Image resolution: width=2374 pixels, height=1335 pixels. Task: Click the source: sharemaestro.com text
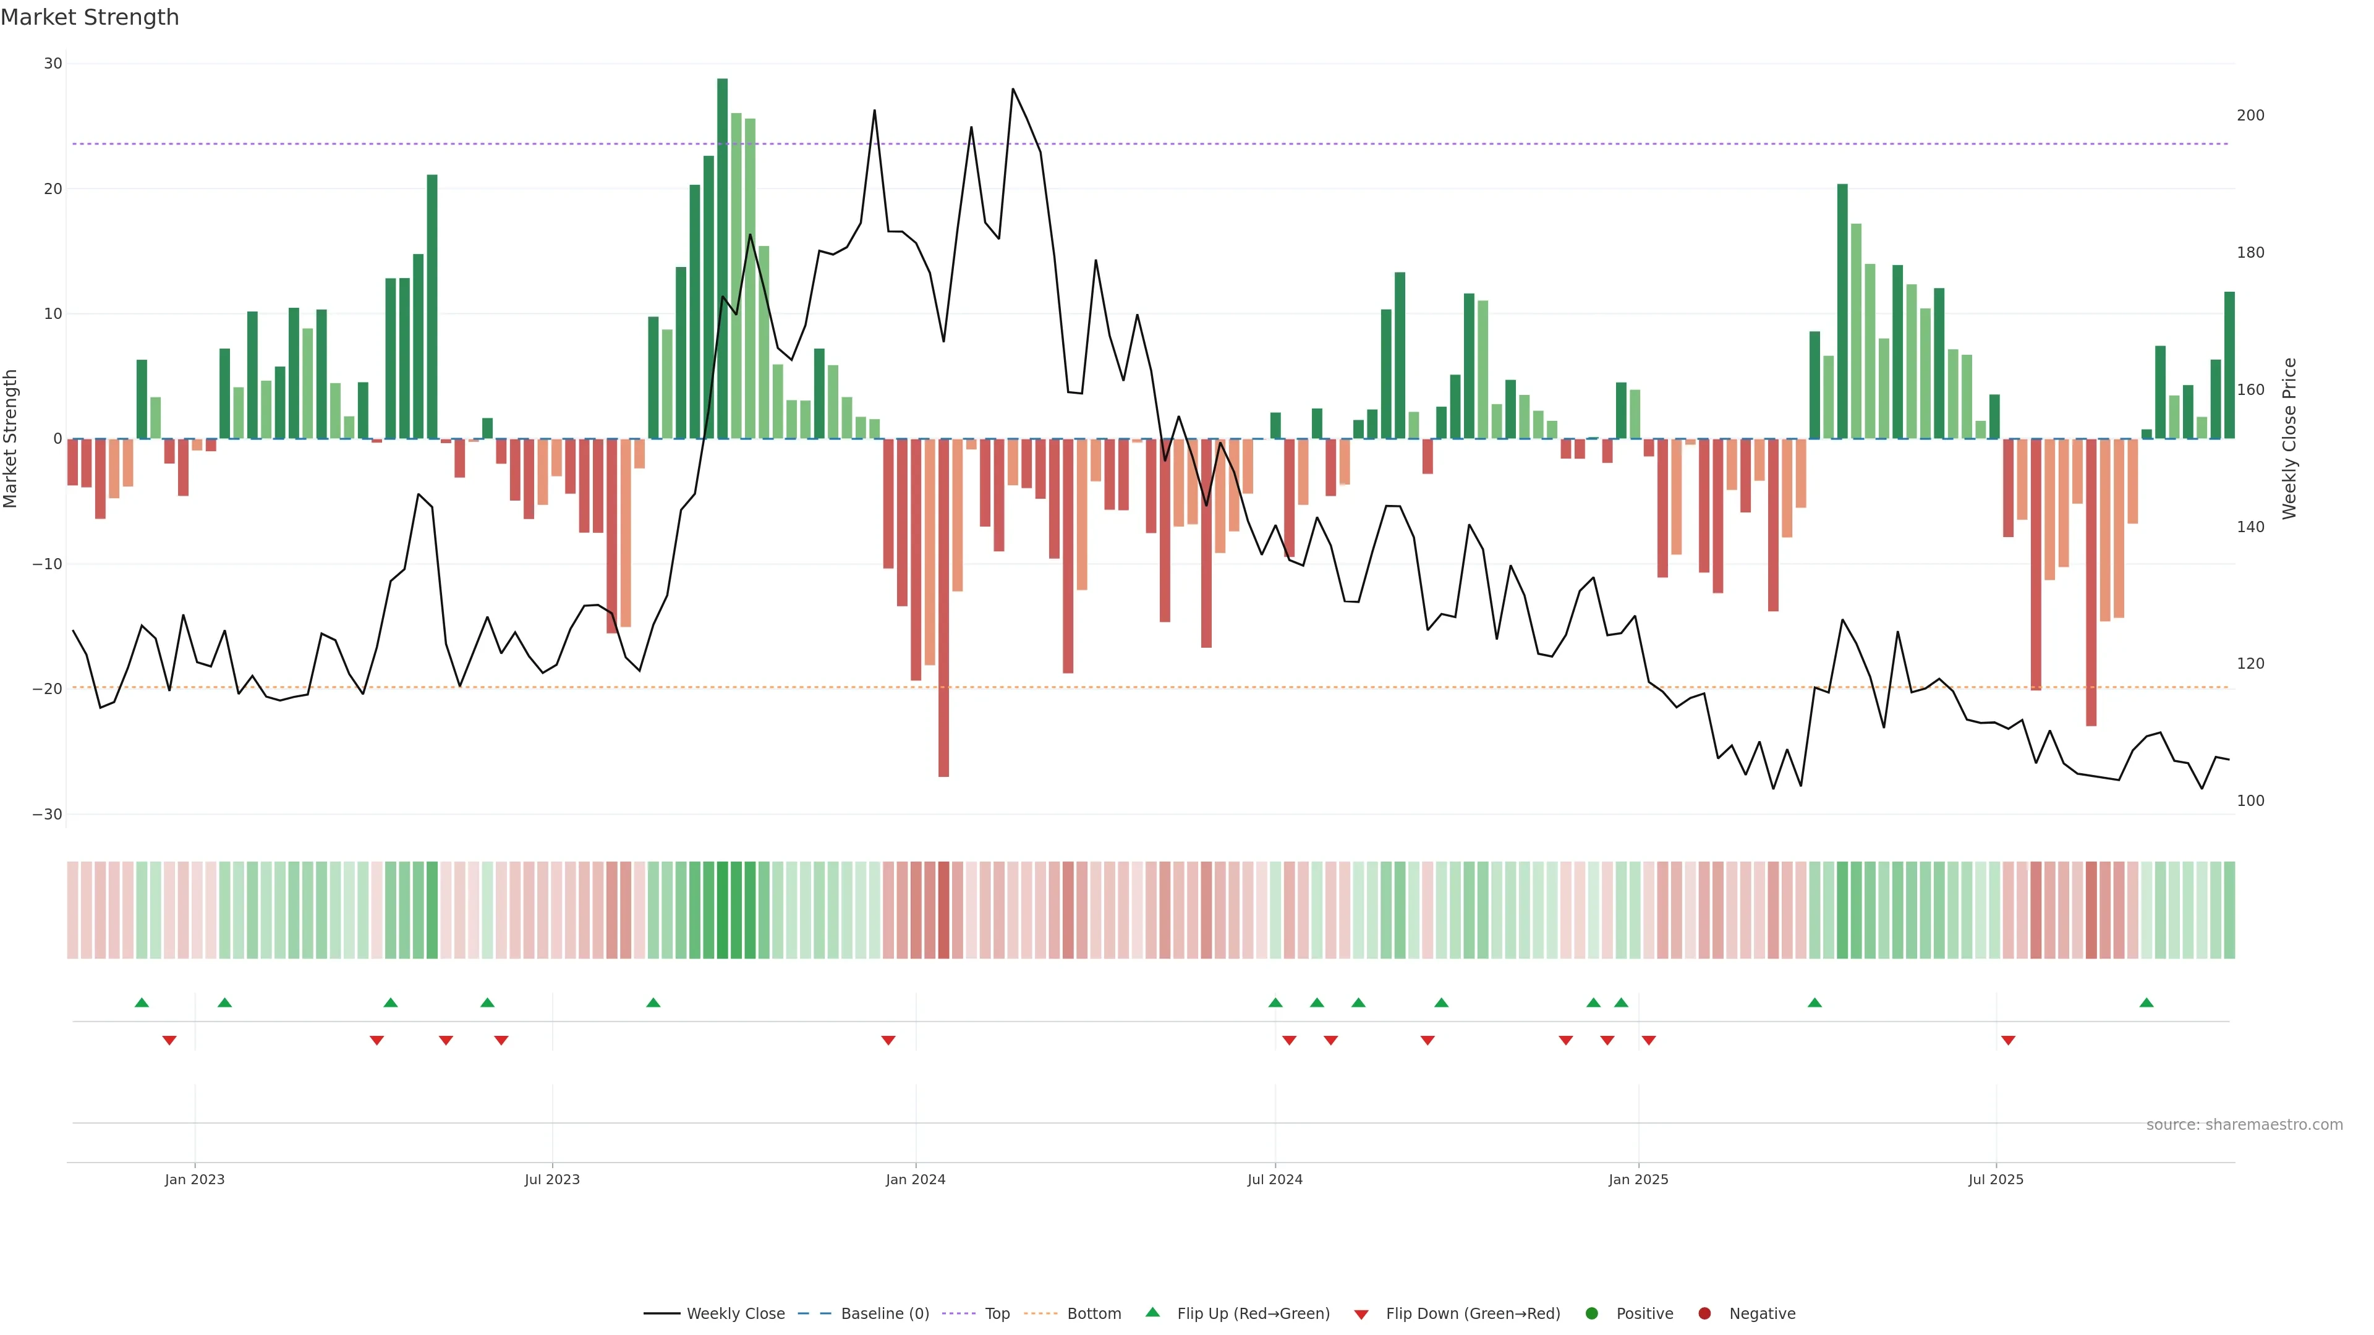tap(2244, 1125)
